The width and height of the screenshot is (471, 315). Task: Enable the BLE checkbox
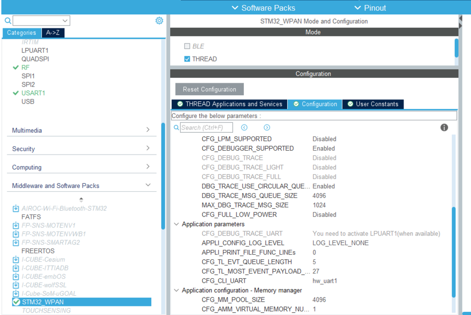[x=187, y=46]
